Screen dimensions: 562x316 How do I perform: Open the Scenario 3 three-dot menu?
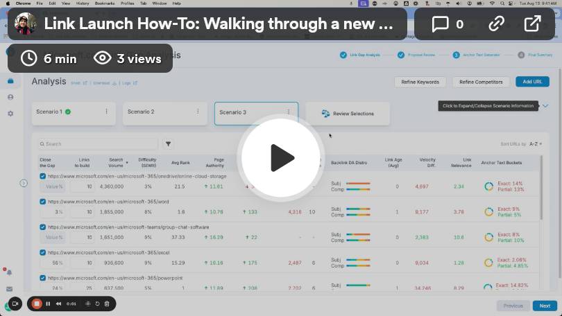289,112
